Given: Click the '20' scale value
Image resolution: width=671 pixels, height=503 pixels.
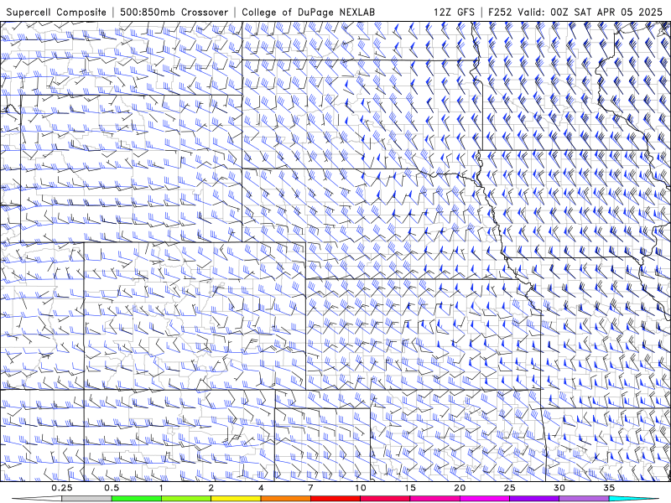Looking at the screenshot, I should tap(460, 488).
